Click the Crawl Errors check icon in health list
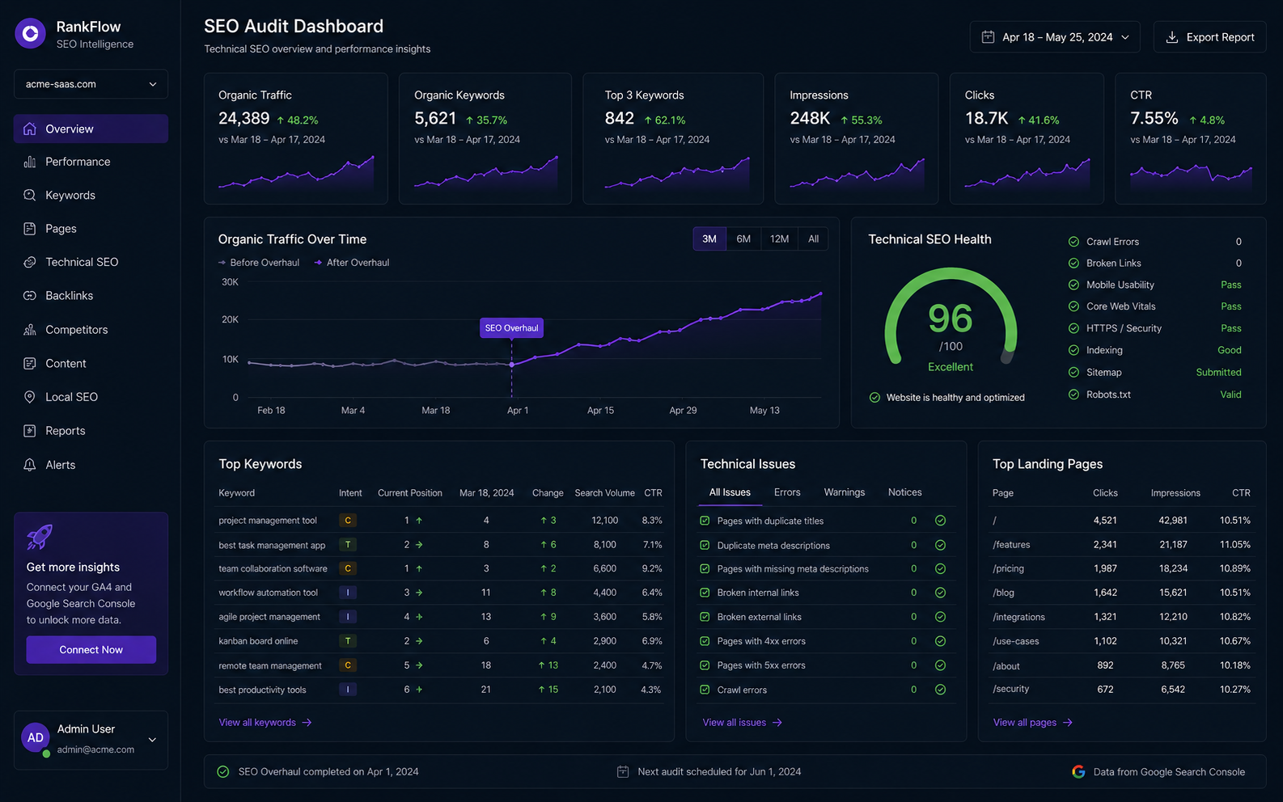The width and height of the screenshot is (1283, 802). point(1073,242)
